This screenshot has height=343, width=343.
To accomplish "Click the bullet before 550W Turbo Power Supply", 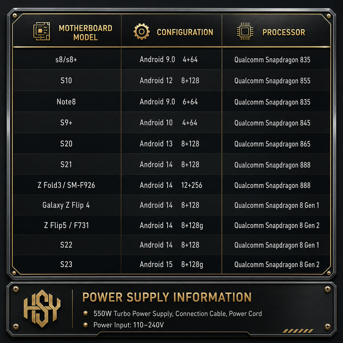I will (85, 313).
